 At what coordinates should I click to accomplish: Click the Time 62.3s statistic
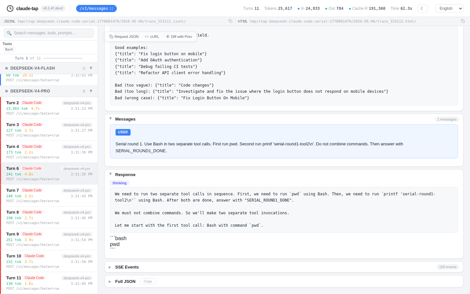401,8
